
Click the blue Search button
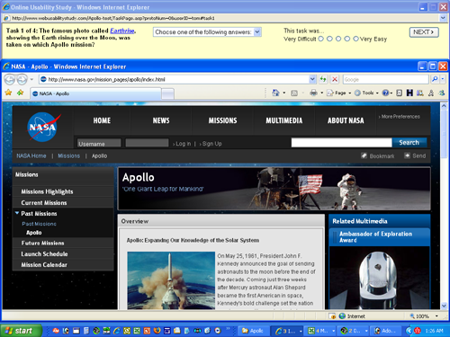point(409,143)
